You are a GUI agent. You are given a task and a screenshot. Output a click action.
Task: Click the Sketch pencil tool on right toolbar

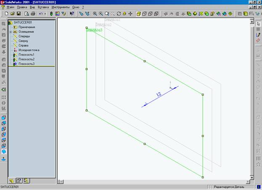pos(258,35)
